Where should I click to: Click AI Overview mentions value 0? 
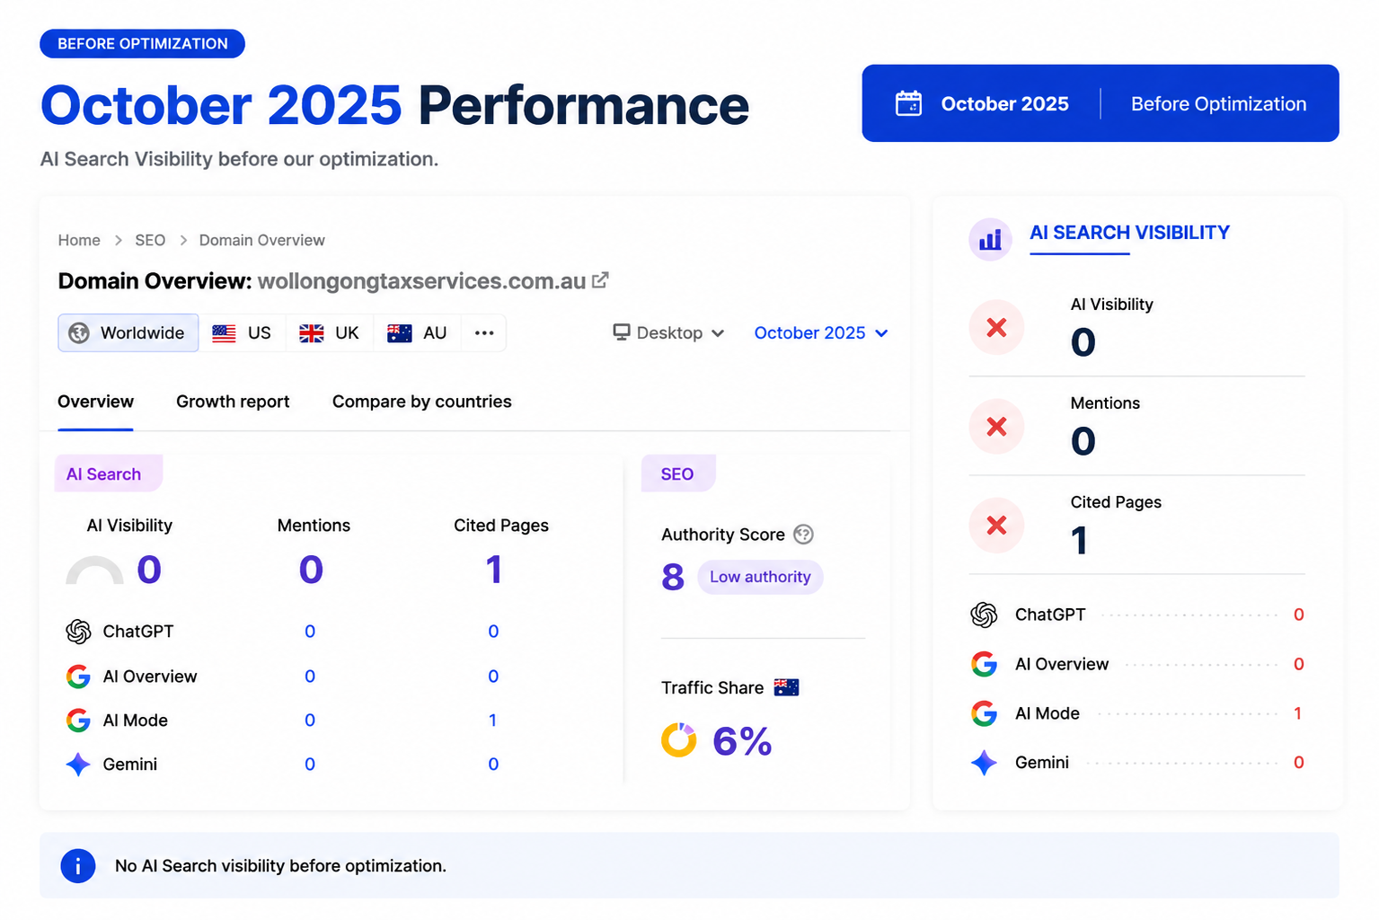point(310,677)
